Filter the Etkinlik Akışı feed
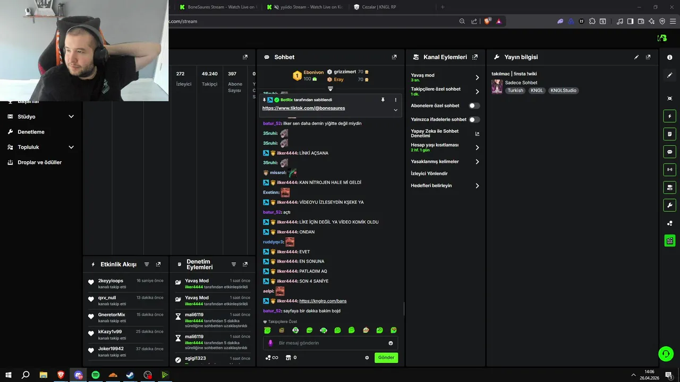This screenshot has height=382, width=680. [147, 264]
